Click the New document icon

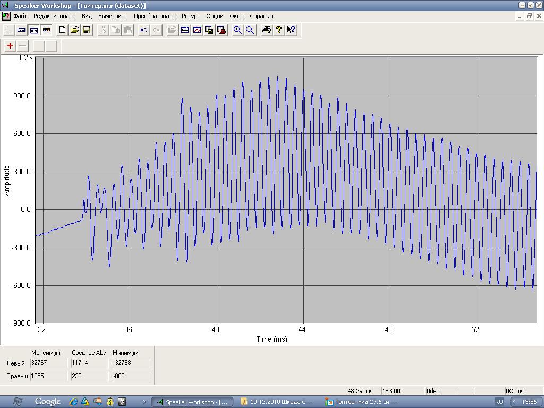(62, 30)
